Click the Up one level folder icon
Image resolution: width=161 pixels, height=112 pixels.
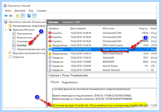[x=17, y=16]
